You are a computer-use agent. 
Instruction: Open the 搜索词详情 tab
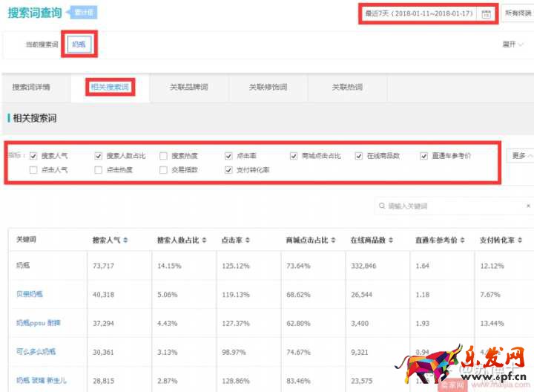tap(31, 88)
